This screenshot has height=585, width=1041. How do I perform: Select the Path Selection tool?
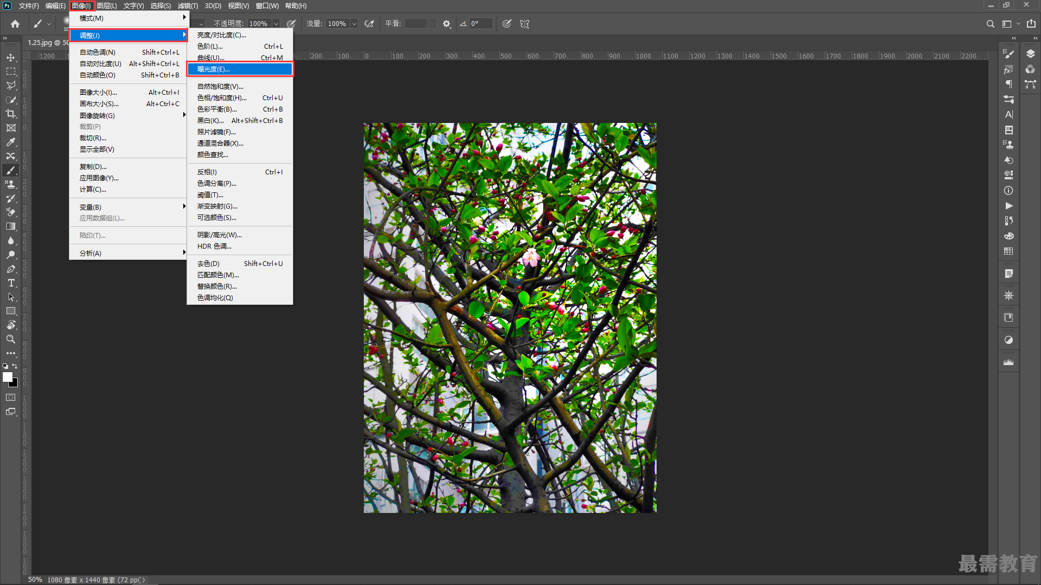[11, 297]
